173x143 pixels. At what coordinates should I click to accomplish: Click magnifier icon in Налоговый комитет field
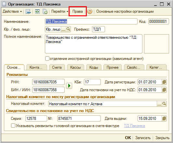164,104
